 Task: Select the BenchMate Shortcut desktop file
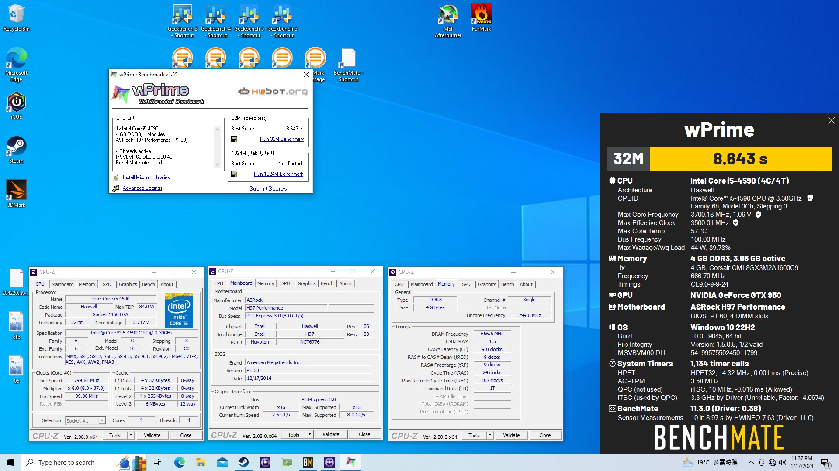coord(348,65)
